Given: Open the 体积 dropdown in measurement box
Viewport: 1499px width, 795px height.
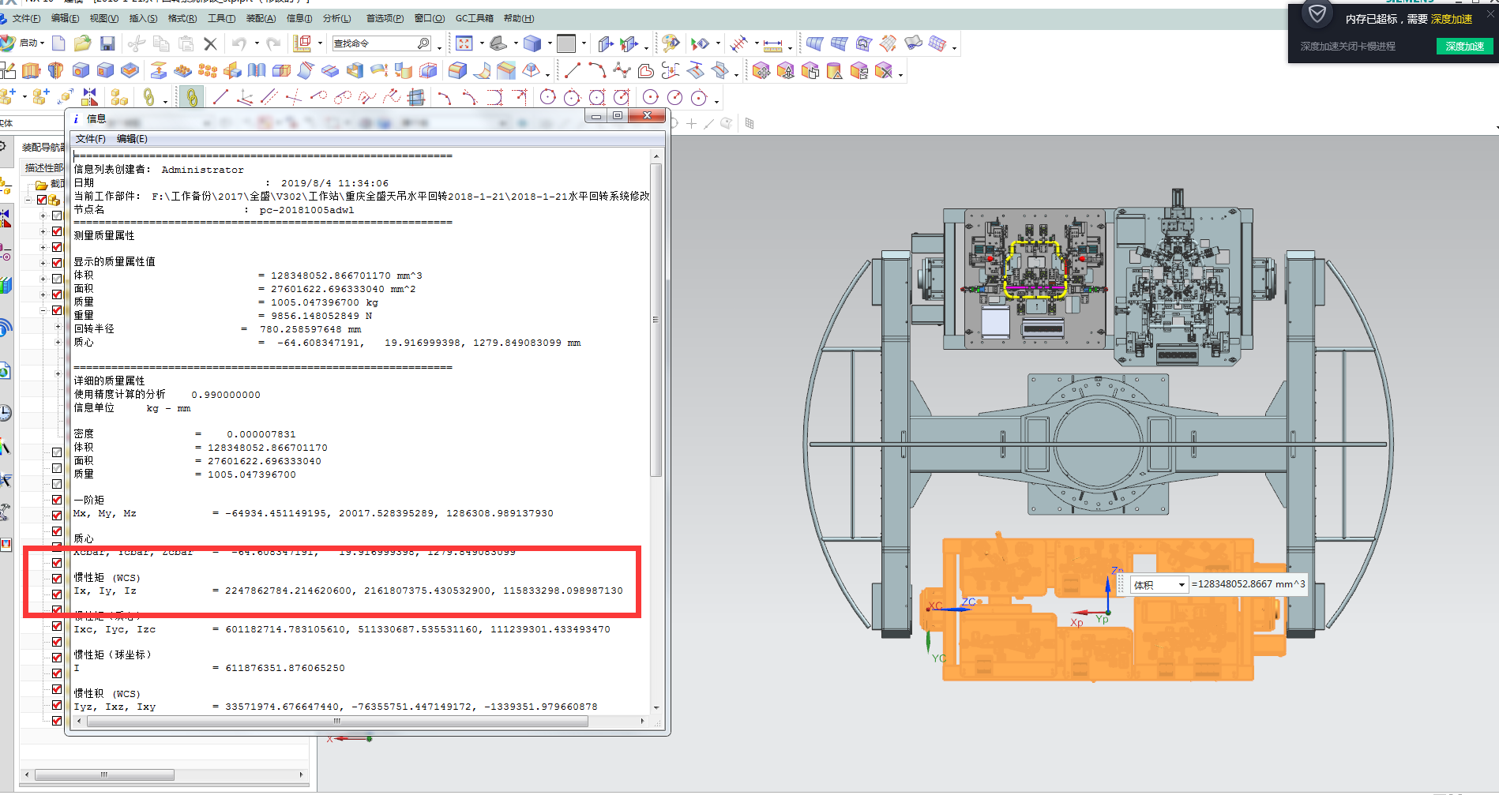Looking at the screenshot, I should (x=1182, y=585).
